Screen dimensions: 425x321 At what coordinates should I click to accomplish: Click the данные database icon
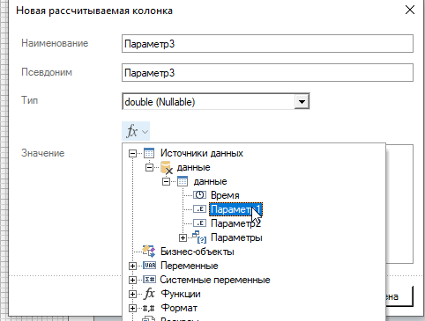(167, 167)
